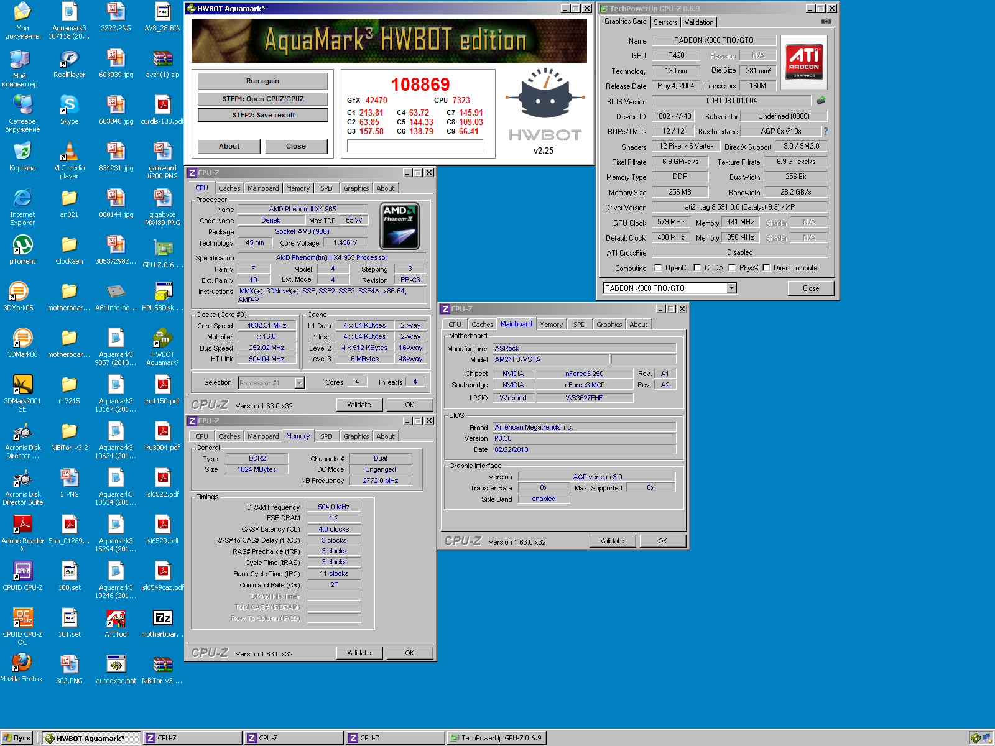Screen dimensions: 995x746
Task: Open the Recycle Bin (Корзина) icon
Action: click(x=22, y=152)
